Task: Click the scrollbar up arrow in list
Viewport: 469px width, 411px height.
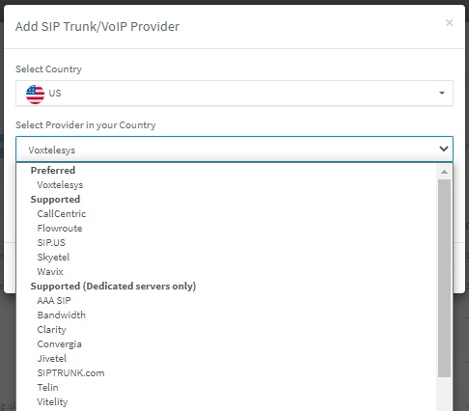Action: pos(444,172)
